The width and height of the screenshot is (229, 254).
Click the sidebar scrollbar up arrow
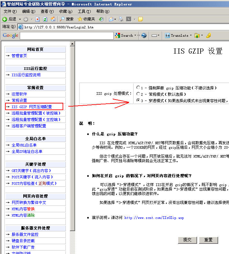tap(72, 44)
